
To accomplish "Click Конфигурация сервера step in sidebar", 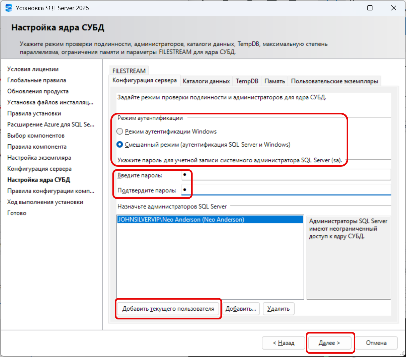I will 40,169.
